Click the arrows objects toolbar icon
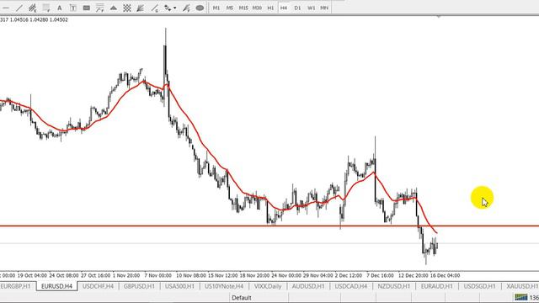Screen dimensions: 539x303 pyautogui.click(x=168, y=8)
